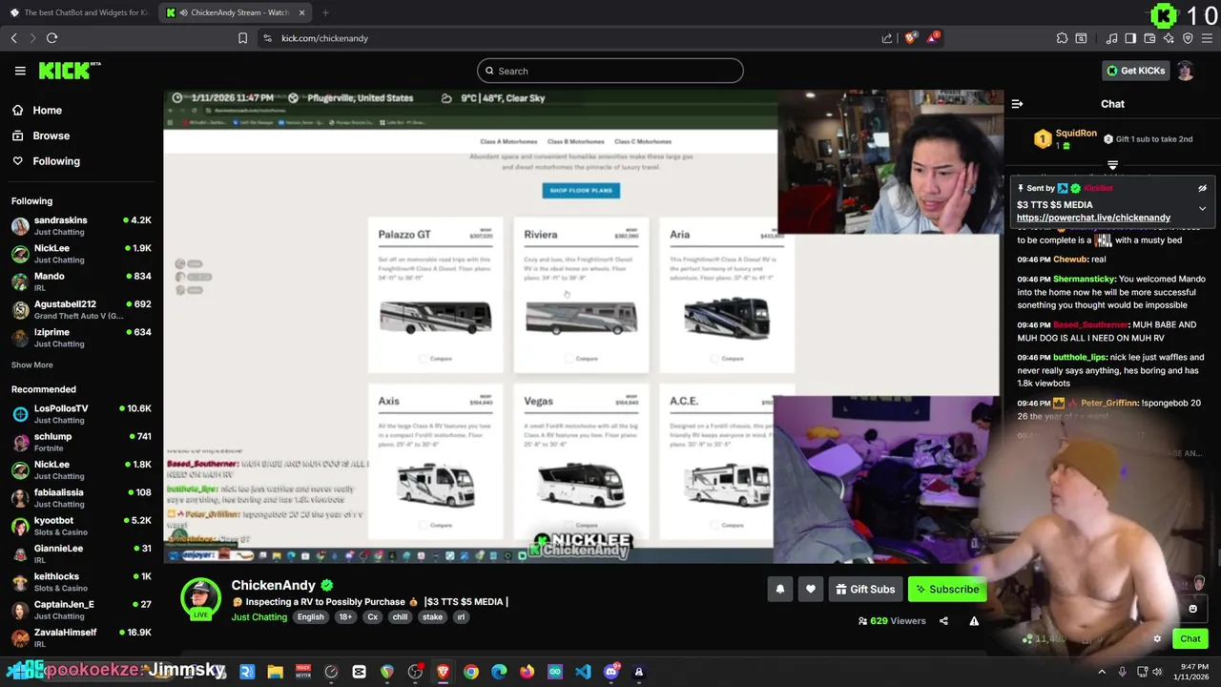Reload the page with refresh icon
The height and width of the screenshot is (687, 1221).
(52, 38)
